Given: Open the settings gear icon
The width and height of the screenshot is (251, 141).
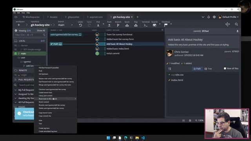Looking at the screenshot, I should [214, 17].
